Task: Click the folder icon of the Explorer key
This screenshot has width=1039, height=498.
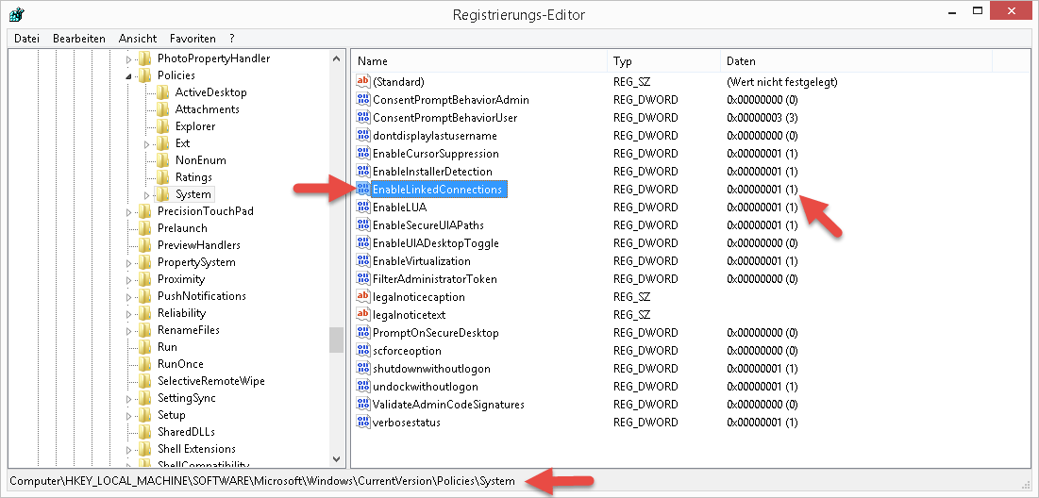Action: [x=162, y=126]
